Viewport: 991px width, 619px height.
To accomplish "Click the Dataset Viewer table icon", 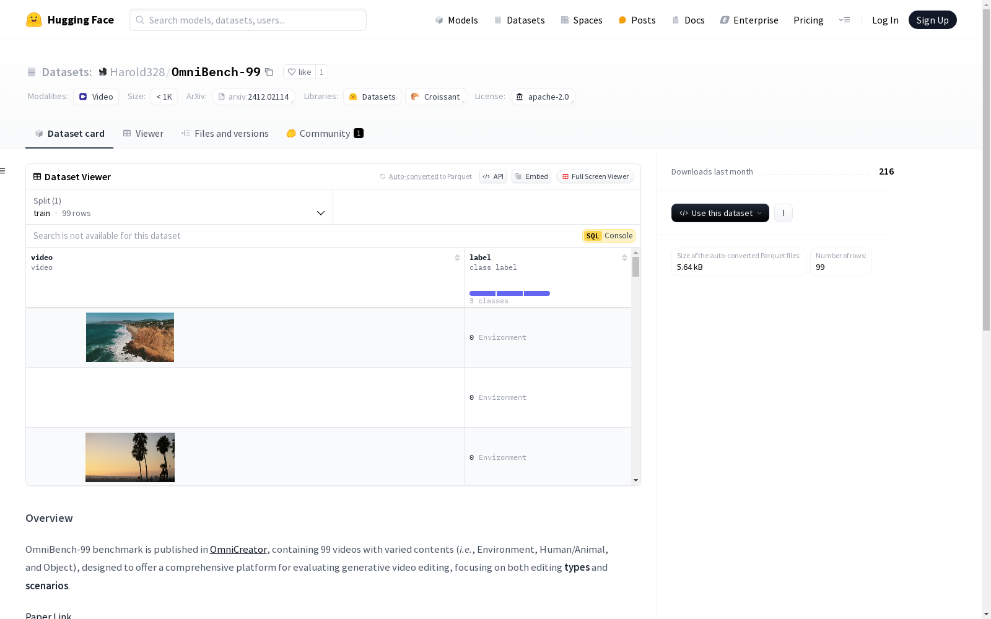I will 37,176.
